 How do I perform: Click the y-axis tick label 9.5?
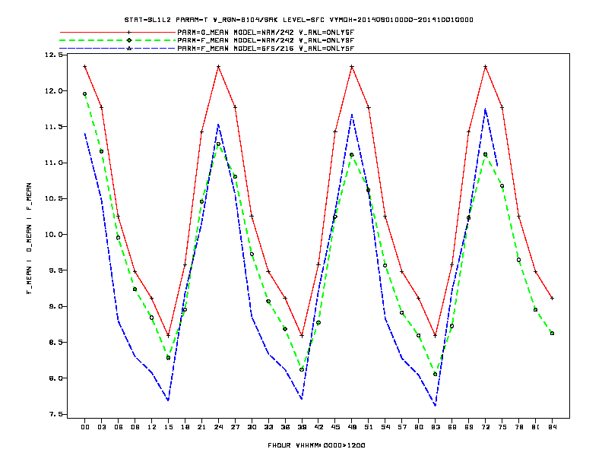(55, 270)
